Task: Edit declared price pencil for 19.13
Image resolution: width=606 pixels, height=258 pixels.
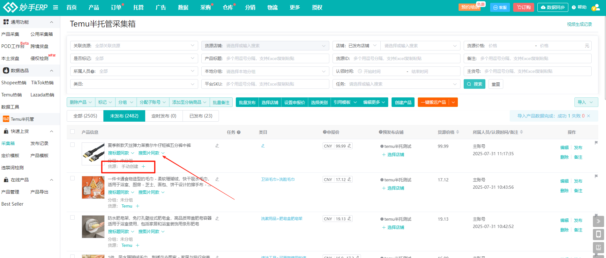Action: point(349,219)
